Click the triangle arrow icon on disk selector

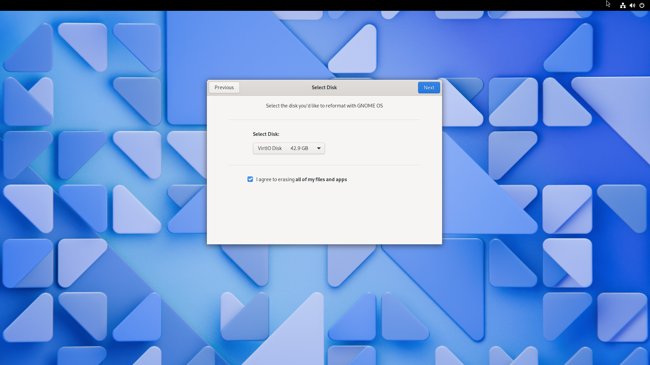click(319, 148)
